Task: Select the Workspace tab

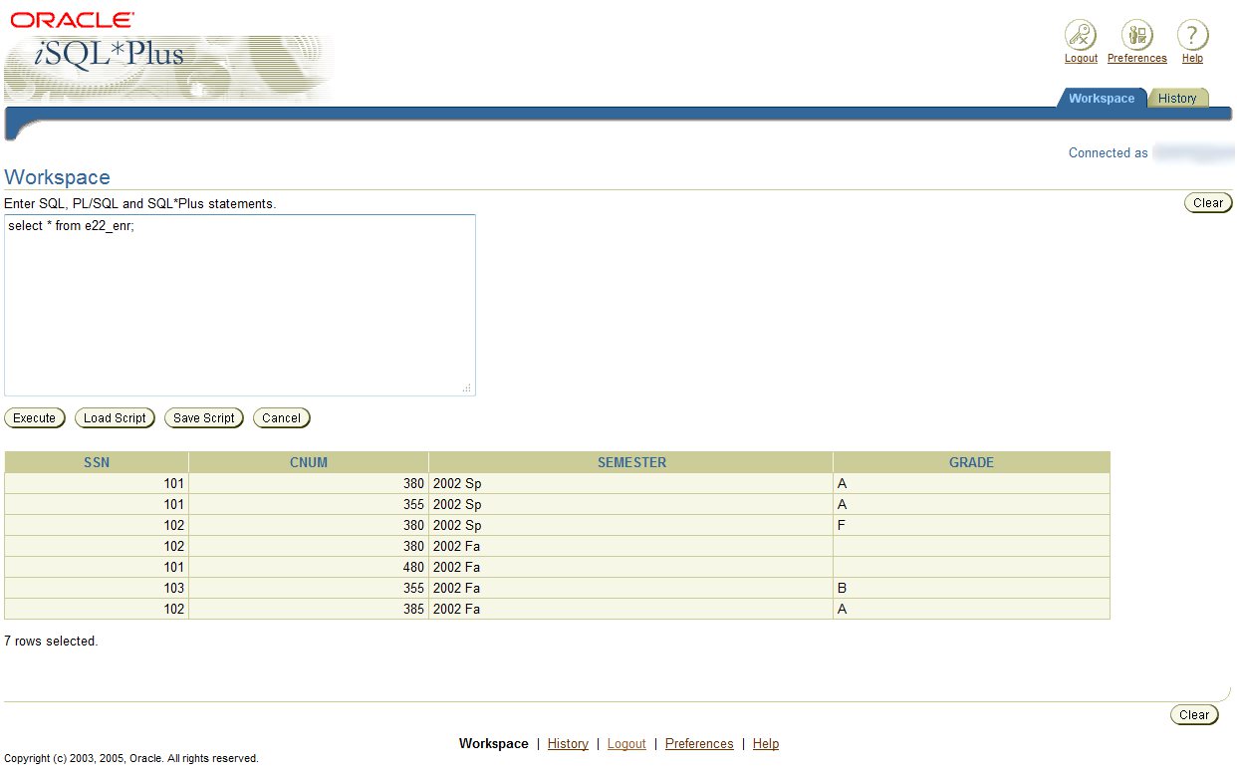Action: pyautogui.click(x=1101, y=98)
